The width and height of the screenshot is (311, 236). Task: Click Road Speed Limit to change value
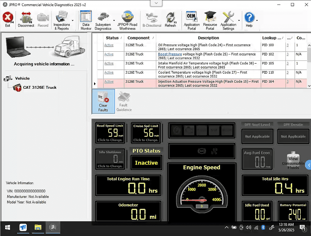coord(110,133)
